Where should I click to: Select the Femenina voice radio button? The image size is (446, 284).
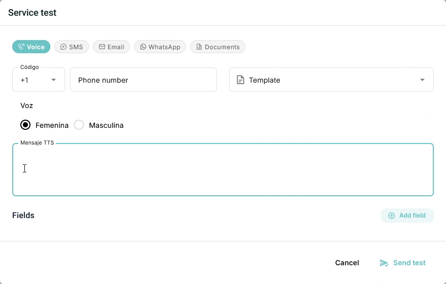pos(25,125)
